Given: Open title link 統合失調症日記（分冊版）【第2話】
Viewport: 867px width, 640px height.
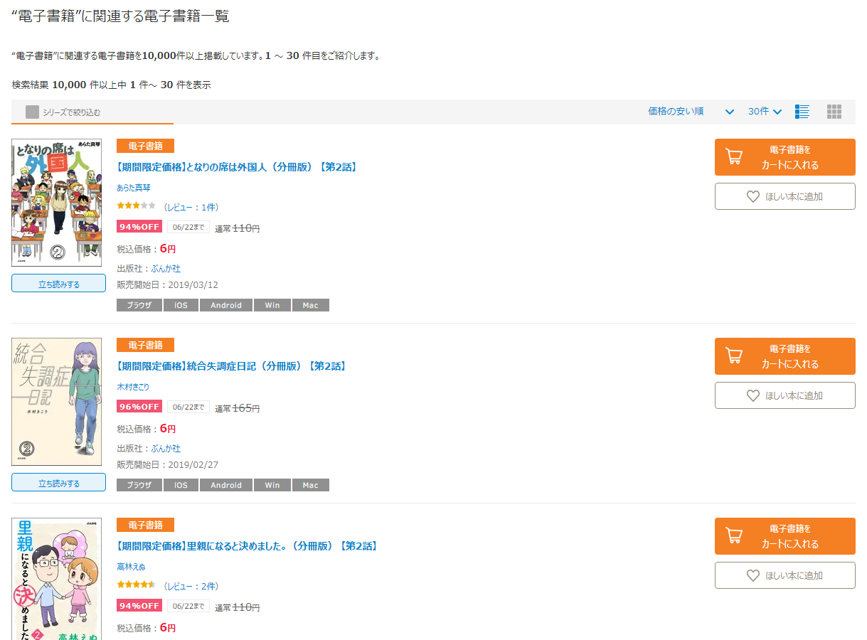Looking at the screenshot, I should coord(230,366).
